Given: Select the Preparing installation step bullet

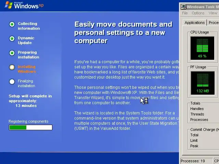Looking at the screenshot, I should [x=12, y=53].
